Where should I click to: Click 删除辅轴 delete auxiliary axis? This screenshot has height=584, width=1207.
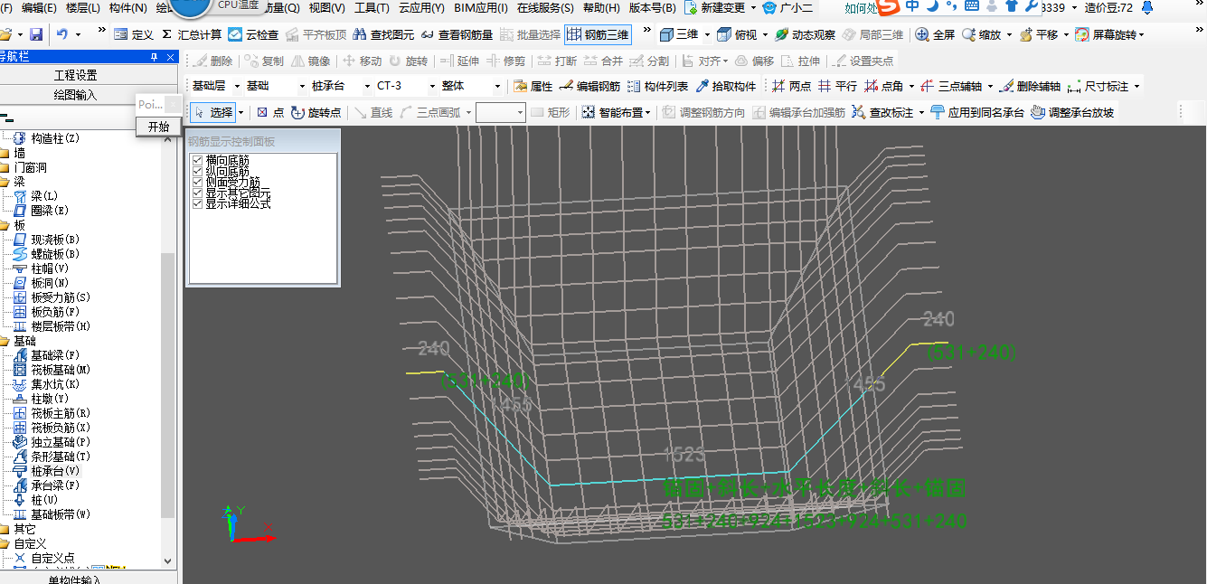coord(1030,87)
